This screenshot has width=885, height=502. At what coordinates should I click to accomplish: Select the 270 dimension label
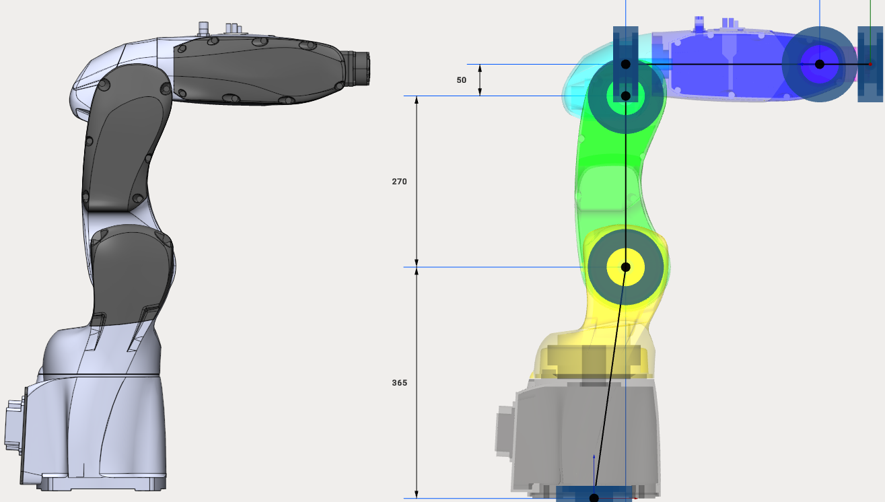400,182
